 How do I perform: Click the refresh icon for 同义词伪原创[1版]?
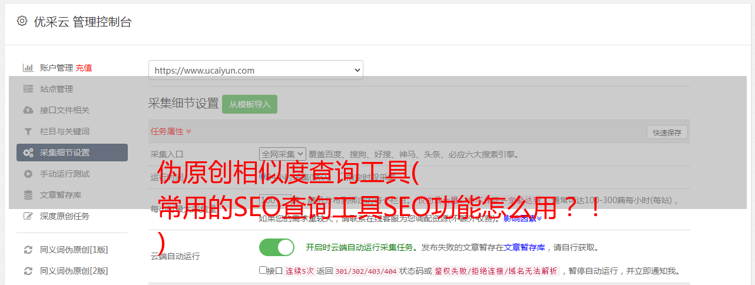pos(28,250)
